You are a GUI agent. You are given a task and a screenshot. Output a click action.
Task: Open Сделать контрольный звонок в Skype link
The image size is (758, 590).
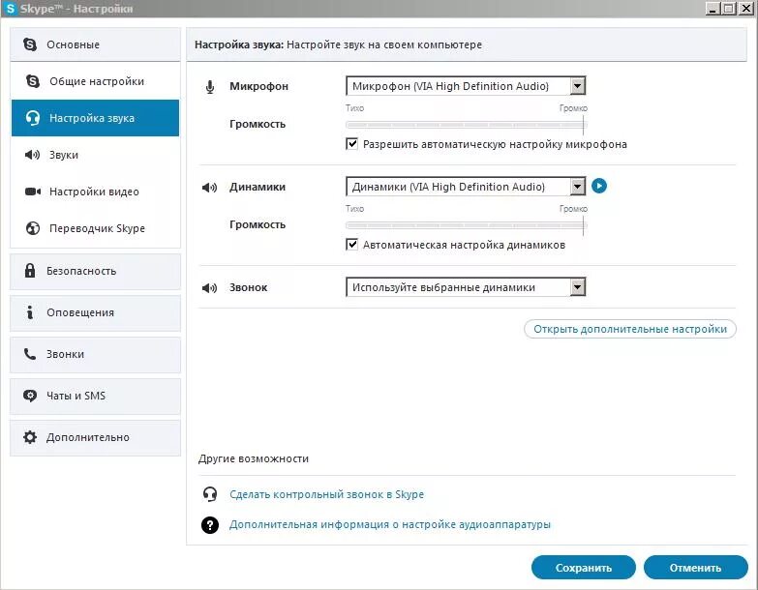click(x=327, y=494)
